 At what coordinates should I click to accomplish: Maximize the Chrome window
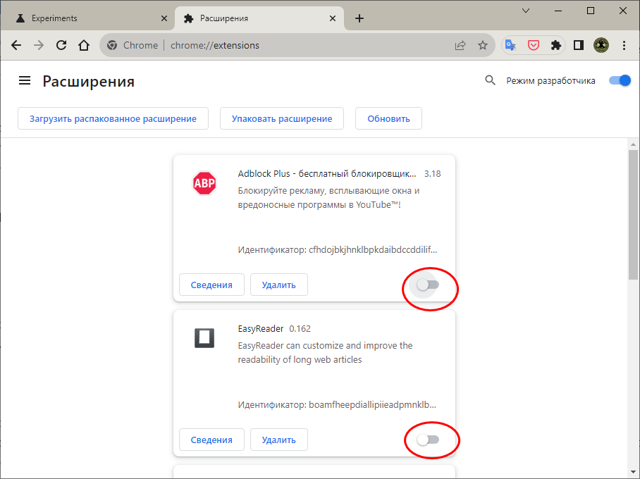[591, 11]
